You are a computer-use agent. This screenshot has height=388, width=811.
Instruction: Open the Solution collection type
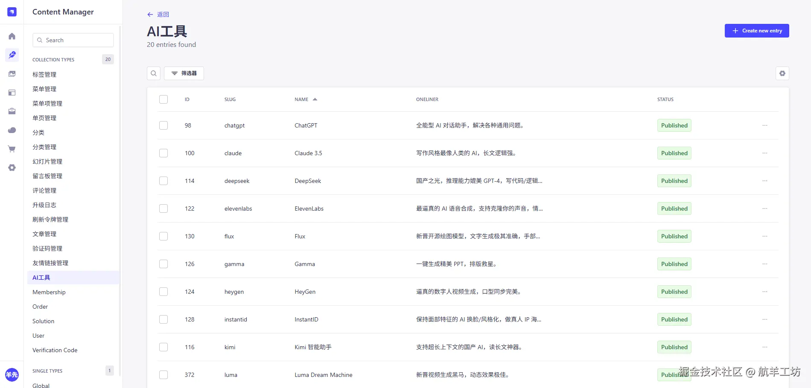(44, 321)
